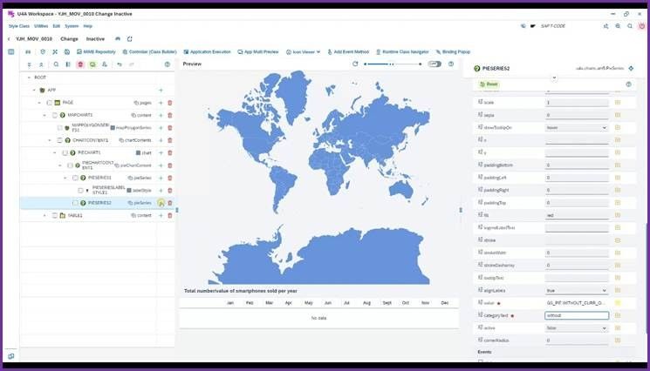Click the reload icon next to Inactive
The height and width of the screenshot is (371, 650).
[130, 39]
